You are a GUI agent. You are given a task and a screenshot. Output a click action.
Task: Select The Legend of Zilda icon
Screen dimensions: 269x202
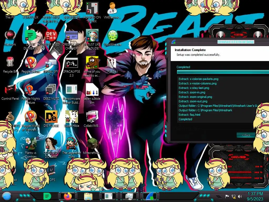[x=71, y=148]
